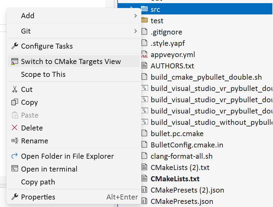Click the CMake Targets View icon
This screenshot has width=273, height=207.
coord(14,61)
